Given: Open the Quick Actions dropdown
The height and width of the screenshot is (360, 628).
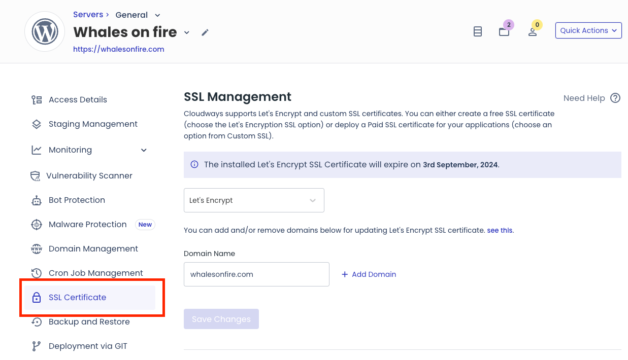Looking at the screenshot, I should coord(588,30).
